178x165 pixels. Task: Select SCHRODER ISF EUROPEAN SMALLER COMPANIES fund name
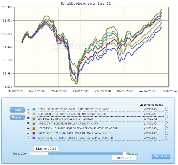pos(72,114)
